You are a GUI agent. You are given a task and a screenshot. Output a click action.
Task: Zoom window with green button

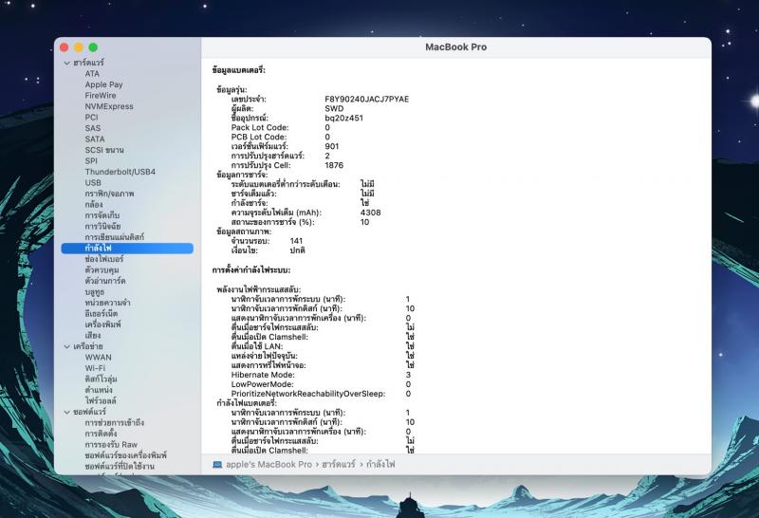click(93, 47)
